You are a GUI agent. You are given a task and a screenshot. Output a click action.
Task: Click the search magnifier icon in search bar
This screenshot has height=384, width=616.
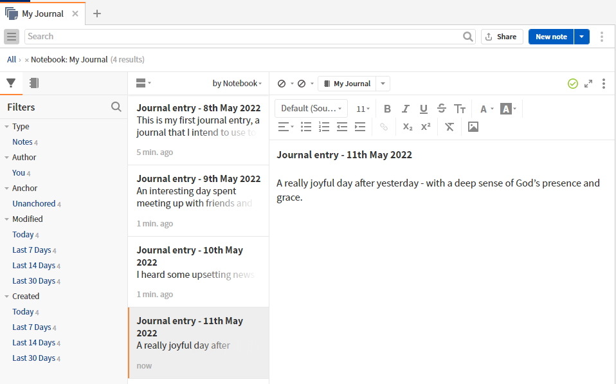467,37
